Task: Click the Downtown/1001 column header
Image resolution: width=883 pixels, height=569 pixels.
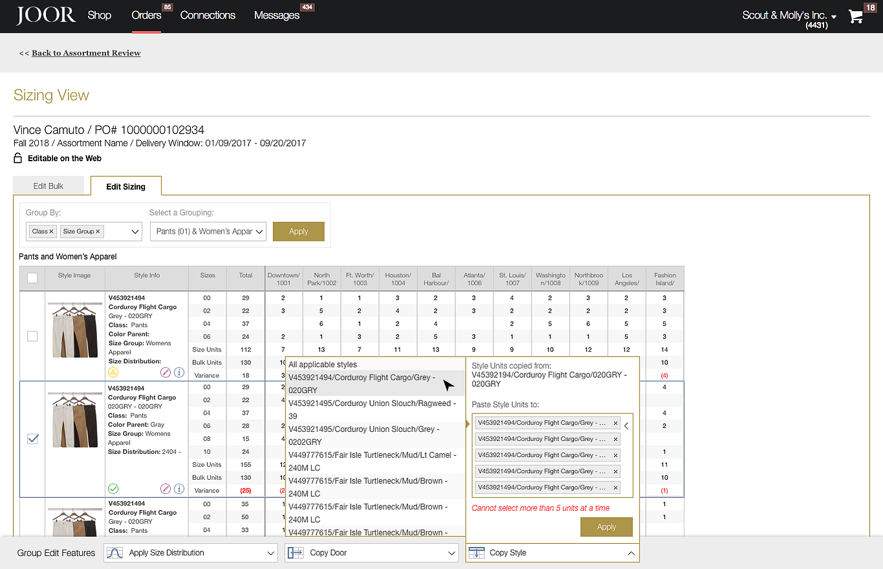Action: pos(283,278)
